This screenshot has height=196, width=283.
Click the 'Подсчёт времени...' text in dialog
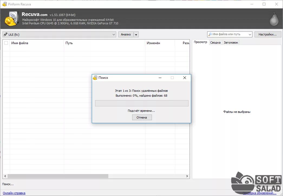pyautogui.click(x=141, y=111)
